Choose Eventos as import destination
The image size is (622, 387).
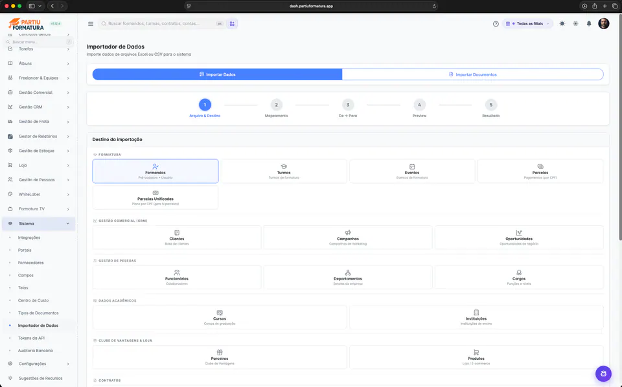(x=412, y=171)
